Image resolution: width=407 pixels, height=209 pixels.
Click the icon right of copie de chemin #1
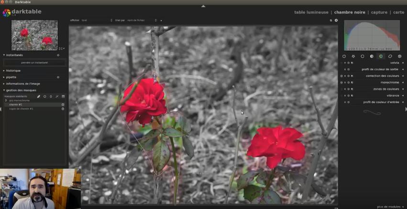pos(63,109)
